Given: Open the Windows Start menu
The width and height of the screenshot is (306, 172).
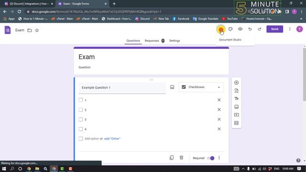Looking at the screenshot, I should coord(4,169).
